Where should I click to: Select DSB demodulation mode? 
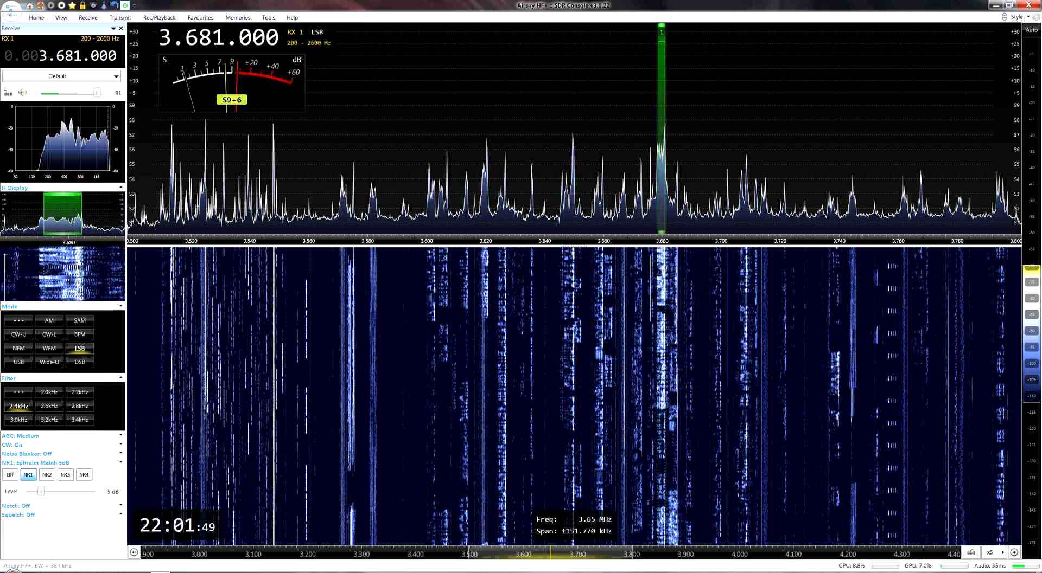[80, 362]
